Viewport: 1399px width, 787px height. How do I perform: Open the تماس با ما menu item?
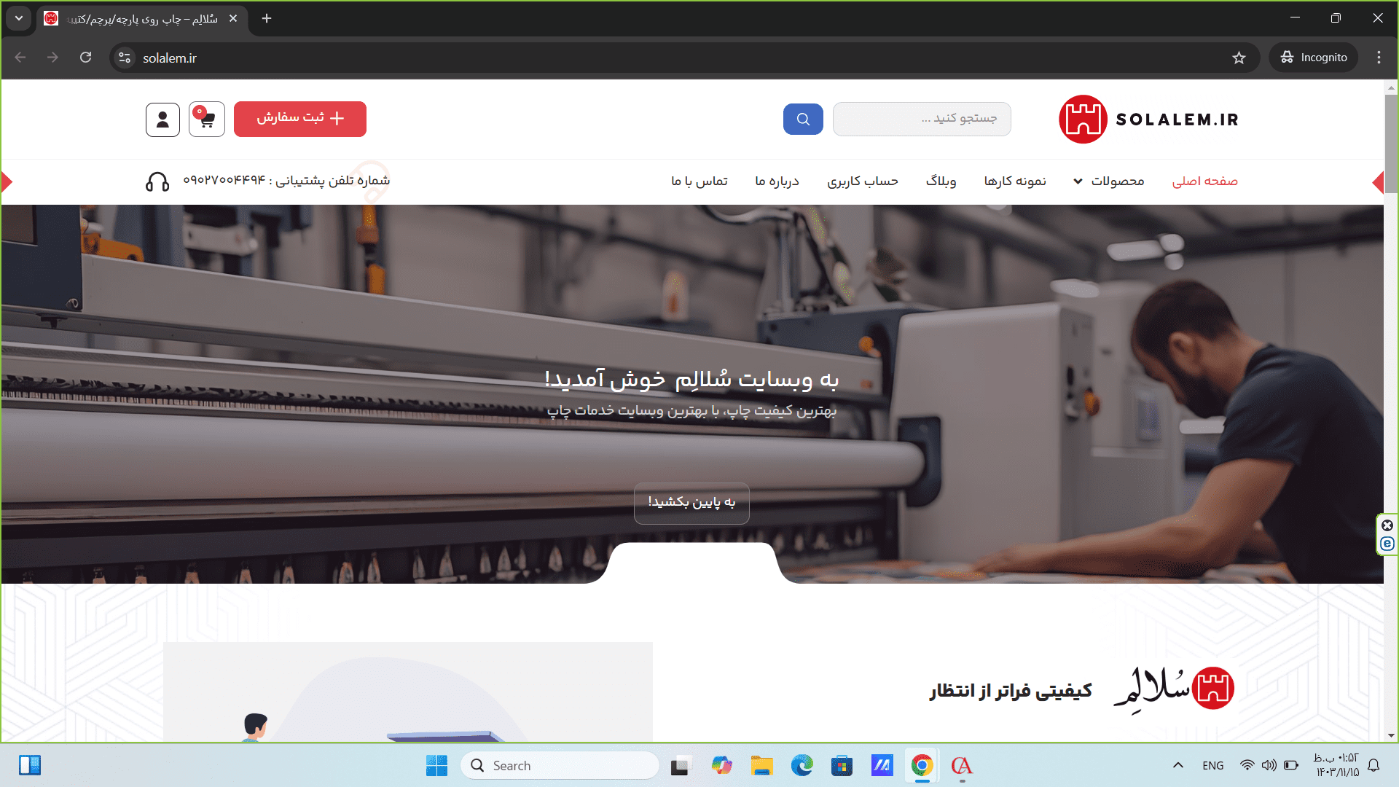(699, 181)
